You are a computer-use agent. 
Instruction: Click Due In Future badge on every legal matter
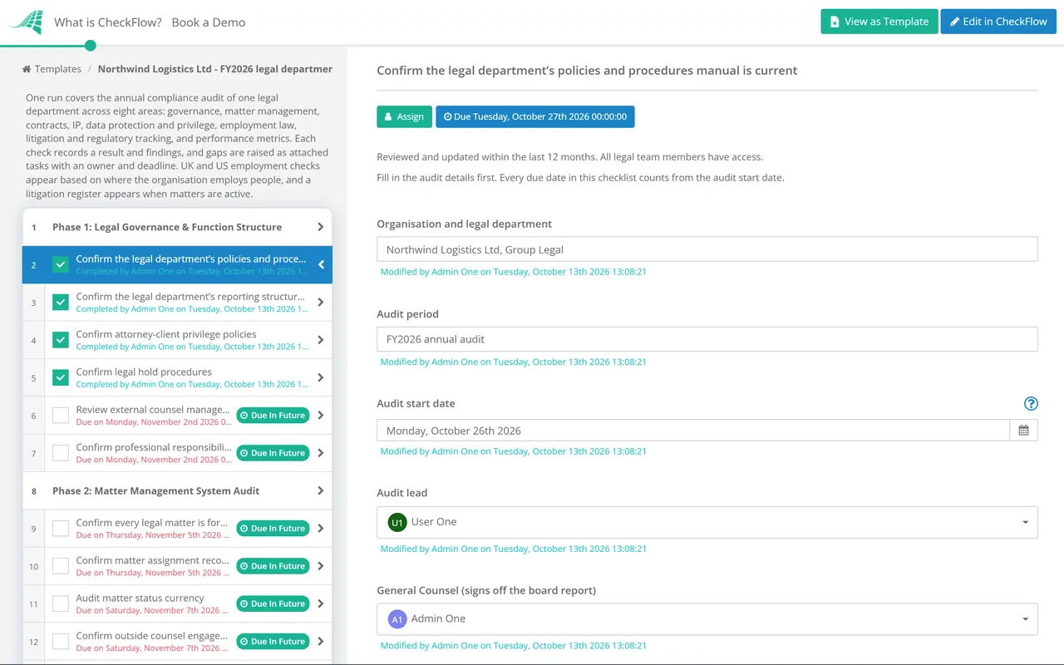pos(273,529)
